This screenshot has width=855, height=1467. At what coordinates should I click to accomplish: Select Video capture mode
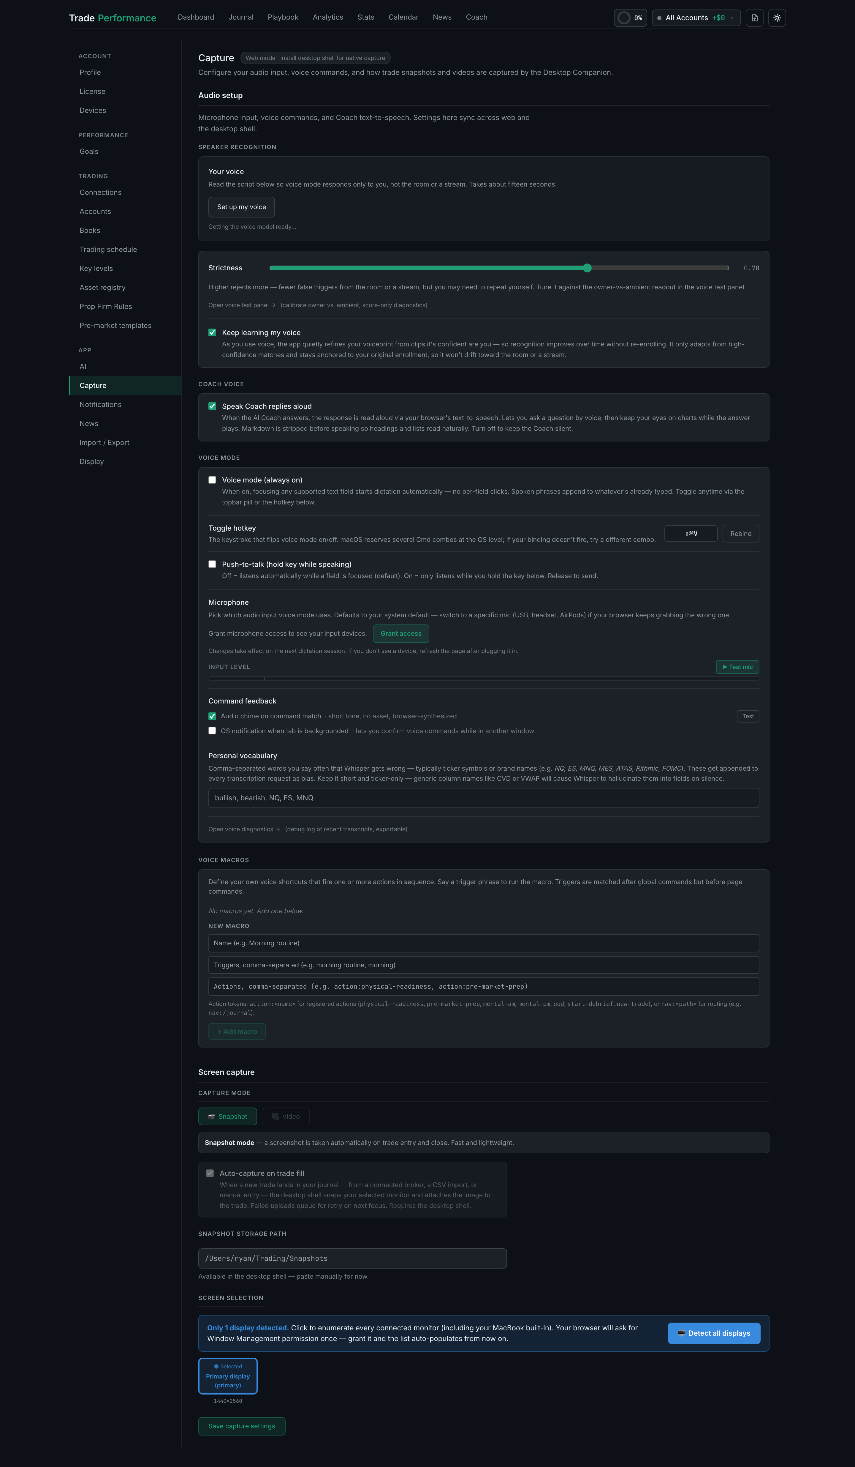coord(286,1116)
